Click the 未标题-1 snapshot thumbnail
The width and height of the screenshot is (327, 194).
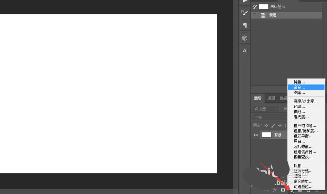(x=264, y=7)
